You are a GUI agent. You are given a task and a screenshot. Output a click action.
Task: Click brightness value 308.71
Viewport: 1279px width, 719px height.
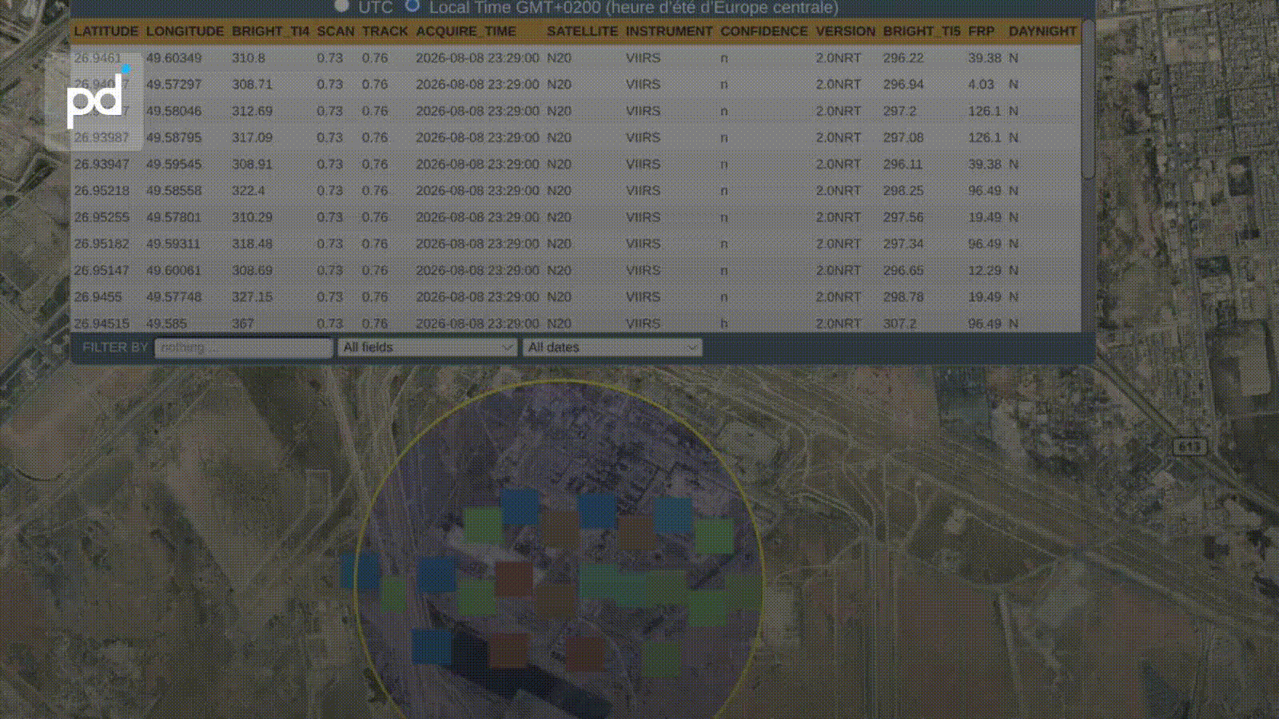(x=252, y=85)
